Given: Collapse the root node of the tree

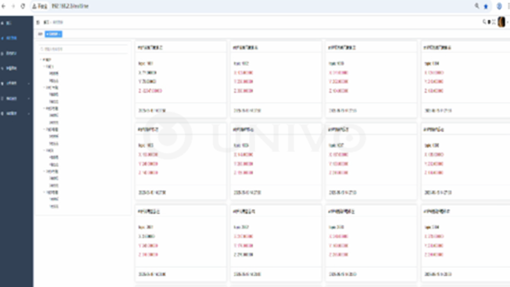Looking at the screenshot, I should 41,60.
